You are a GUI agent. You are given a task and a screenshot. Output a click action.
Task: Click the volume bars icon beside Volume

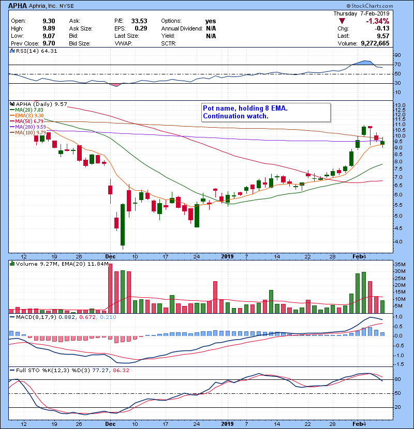point(12,264)
